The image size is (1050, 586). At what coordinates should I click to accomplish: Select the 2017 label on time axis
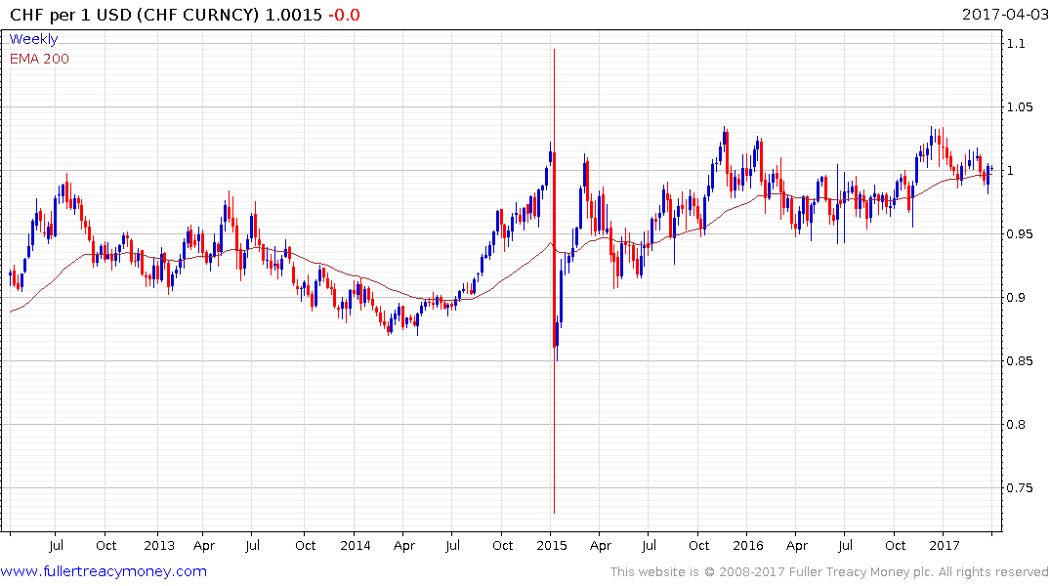[x=945, y=545]
